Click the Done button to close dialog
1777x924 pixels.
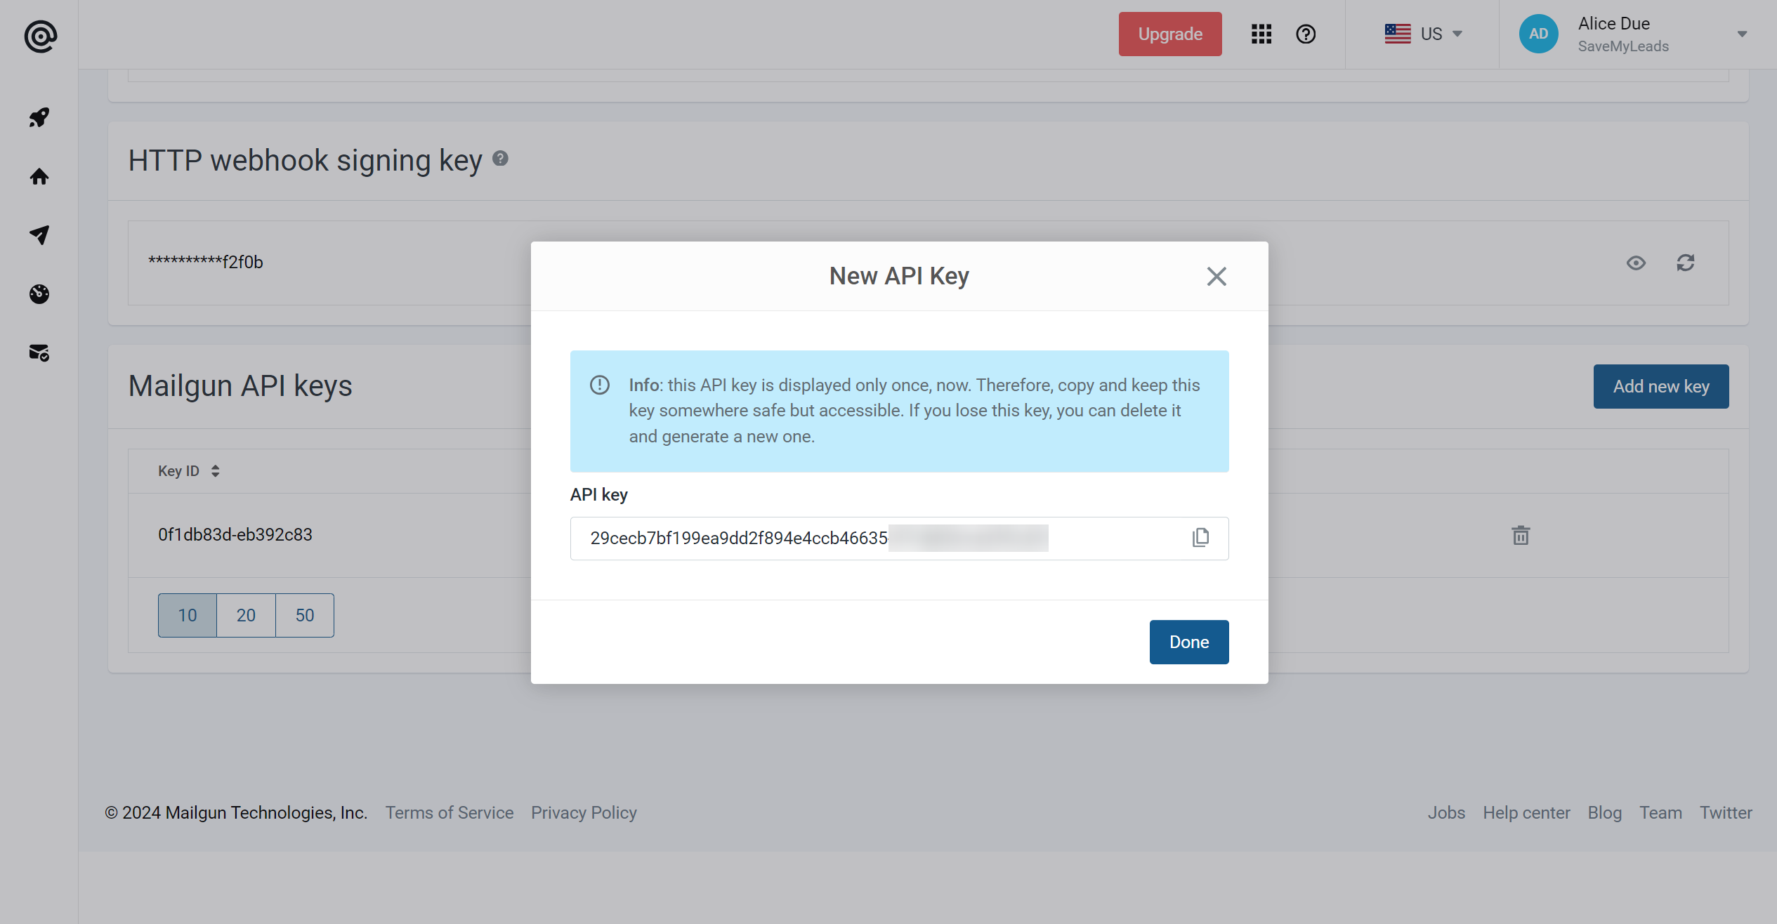[x=1189, y=642]
